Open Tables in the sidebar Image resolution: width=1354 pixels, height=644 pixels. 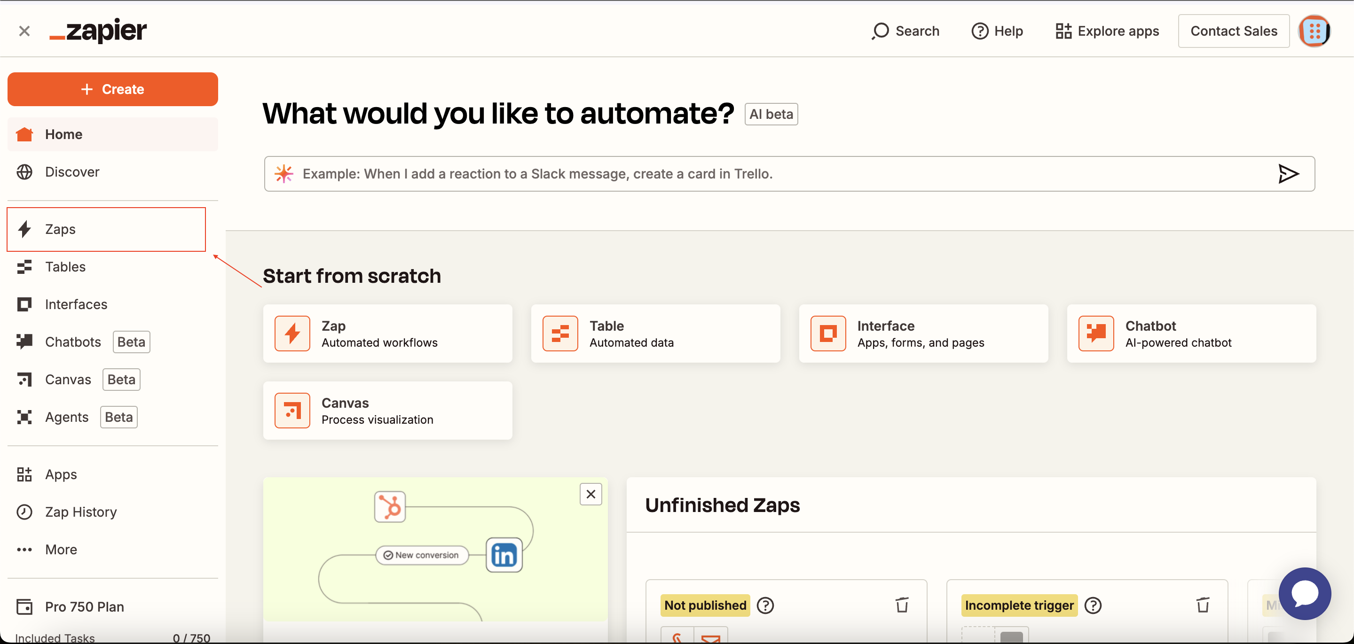pyautogui.click(x=112, y=267)
